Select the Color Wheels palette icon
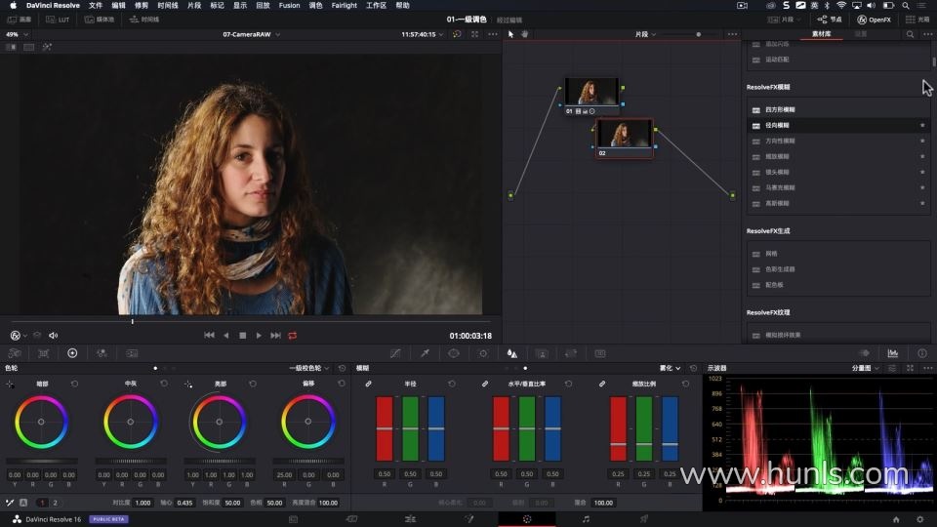 pos(72,353)
